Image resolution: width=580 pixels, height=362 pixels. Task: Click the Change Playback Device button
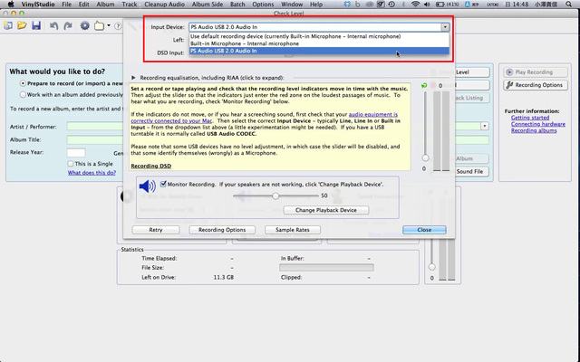[x=326, y=210]
